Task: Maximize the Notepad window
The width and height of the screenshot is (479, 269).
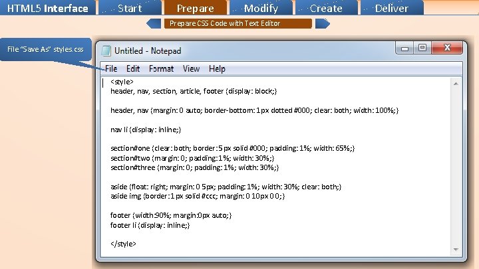Action: coord(422,48)
